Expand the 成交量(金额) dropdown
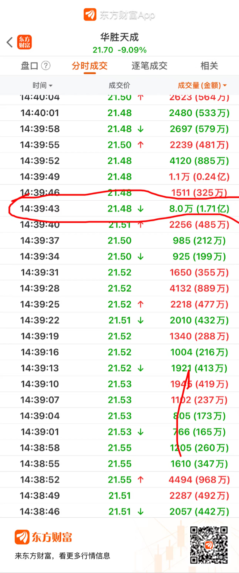Viewport: 239px width, 573px height. [x=202, y=85]
